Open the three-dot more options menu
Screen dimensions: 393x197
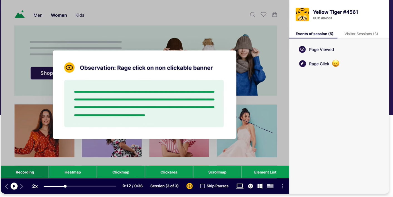283,186
